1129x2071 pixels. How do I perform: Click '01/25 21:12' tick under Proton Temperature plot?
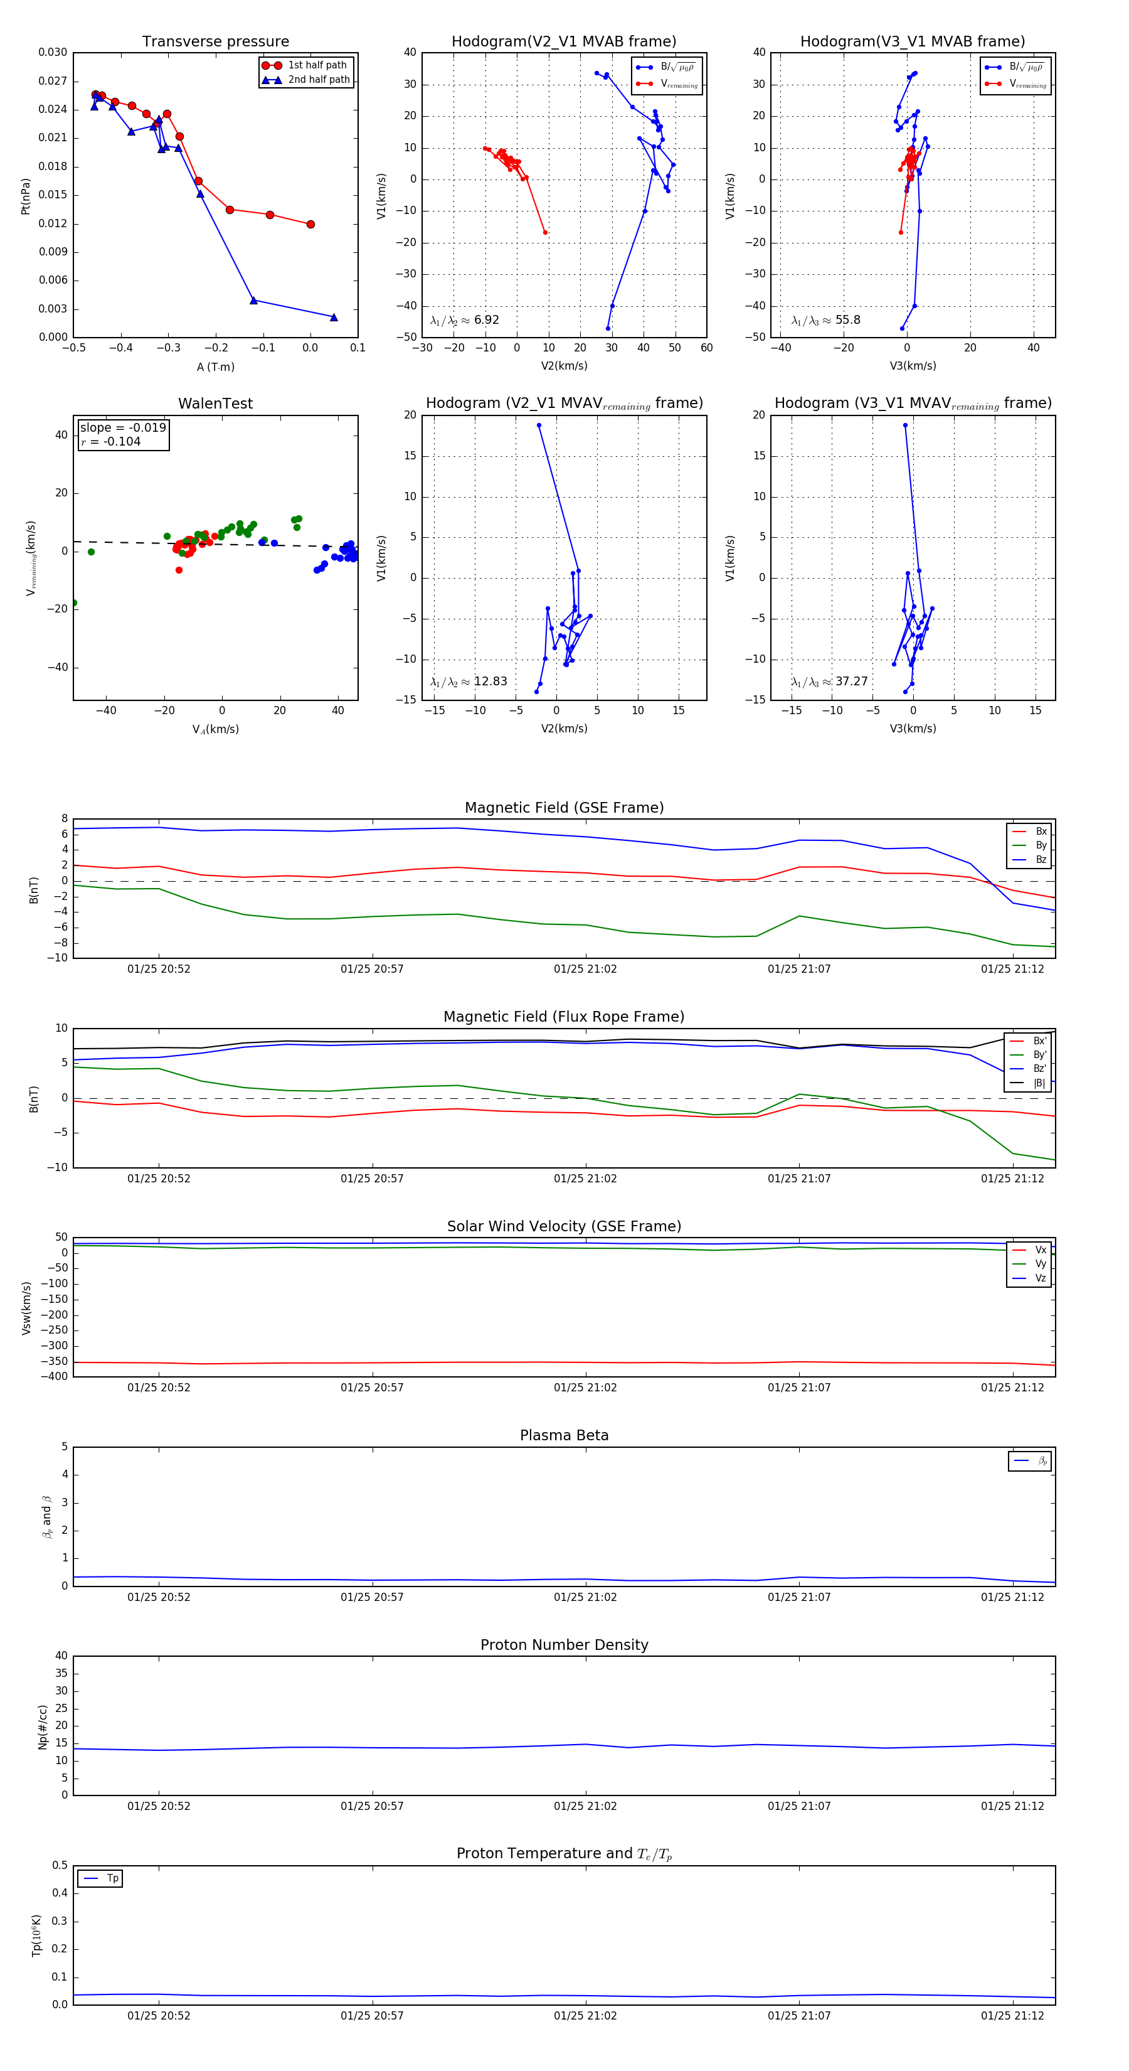click(1012, 2016)
